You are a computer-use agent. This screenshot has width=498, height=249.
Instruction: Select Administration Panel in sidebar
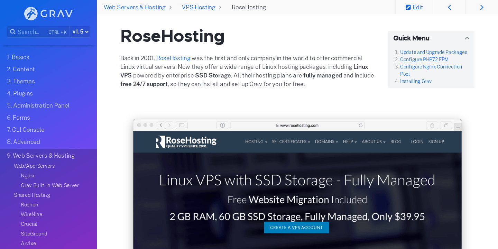click(x=38, y=105)
